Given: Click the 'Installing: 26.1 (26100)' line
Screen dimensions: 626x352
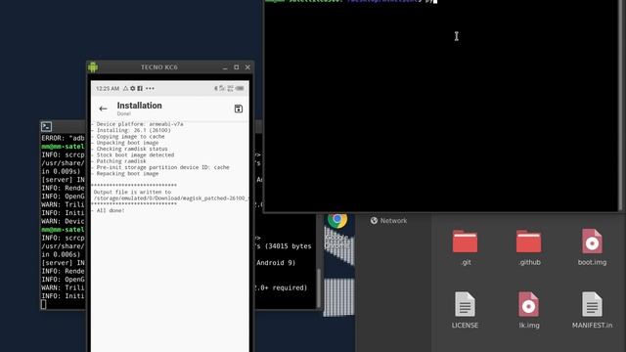Looking at the screenshot, I should click(131, 130).
